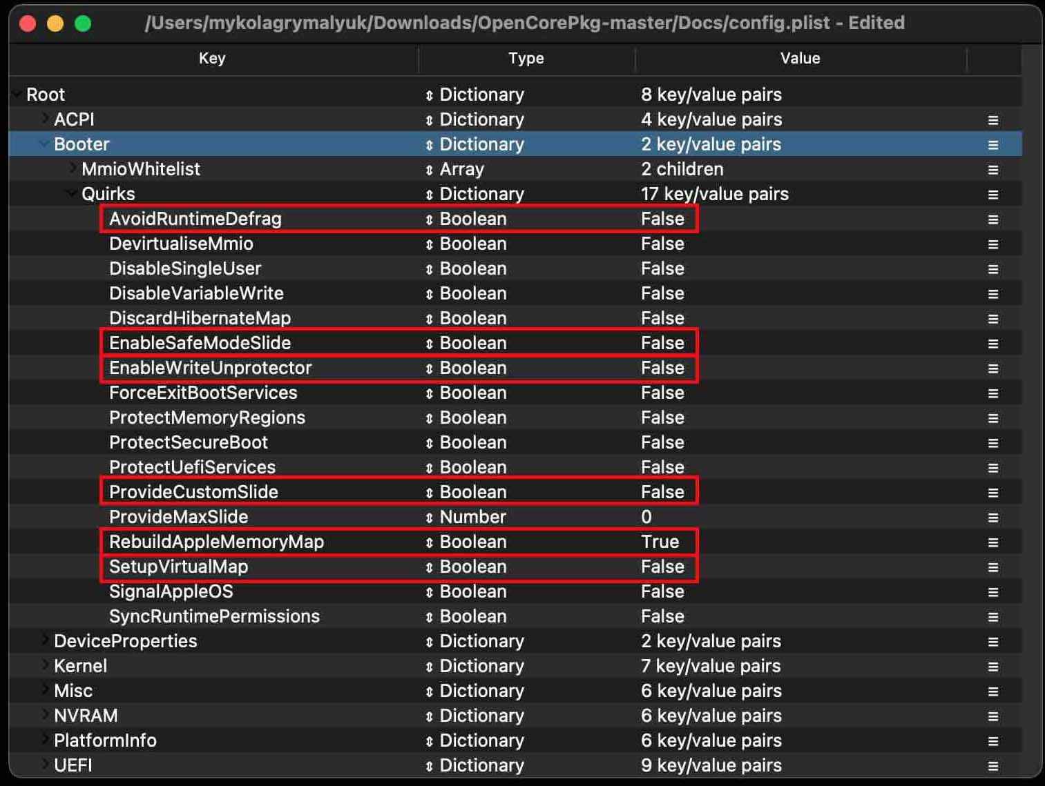Viewport: 1045px width, 786px height.
Task: Open the row menu icon for DeviceProperties
Action: [993, 642]
